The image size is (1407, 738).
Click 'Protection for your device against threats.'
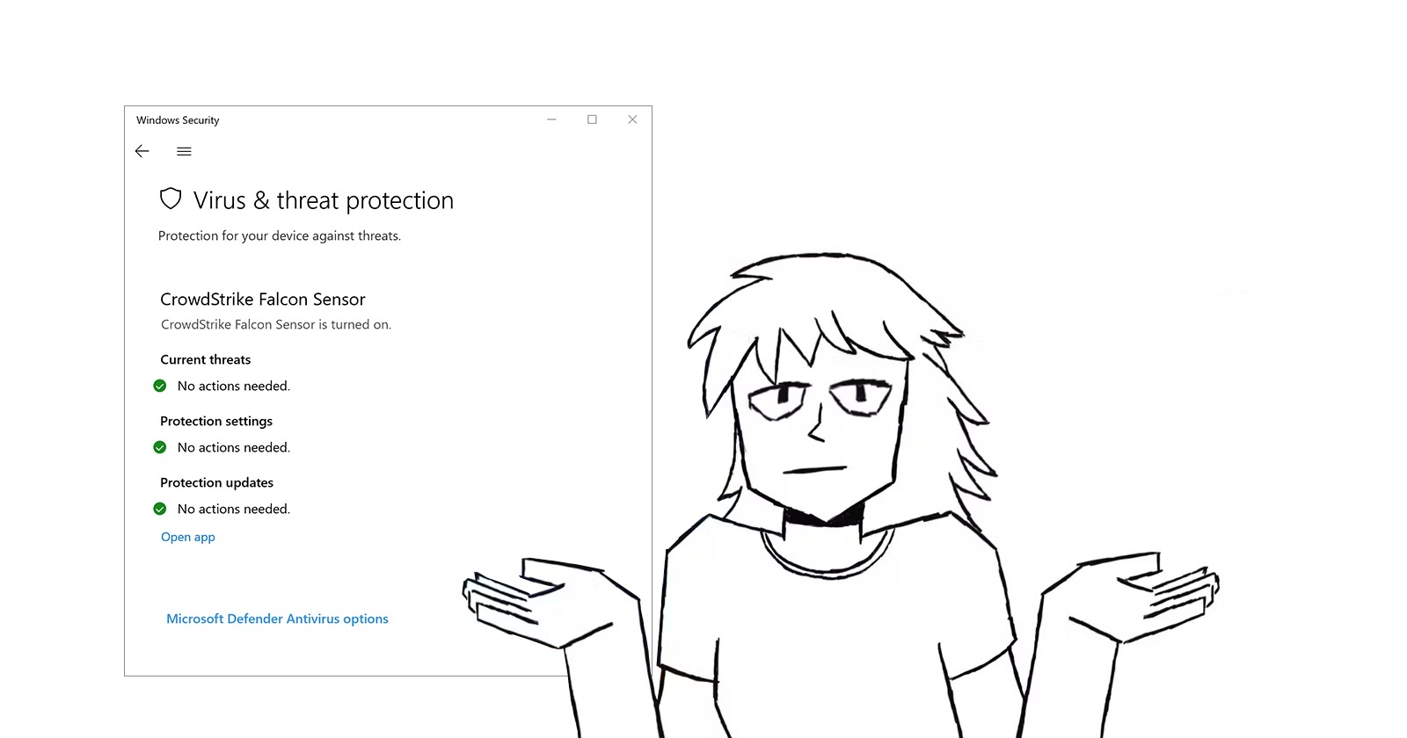coord(280,235)
